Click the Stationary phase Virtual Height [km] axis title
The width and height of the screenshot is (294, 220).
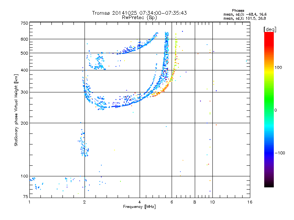click(x=16, y=110)
